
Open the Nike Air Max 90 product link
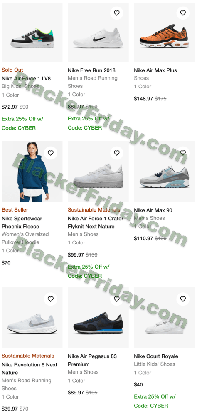(x=153, y=210)
